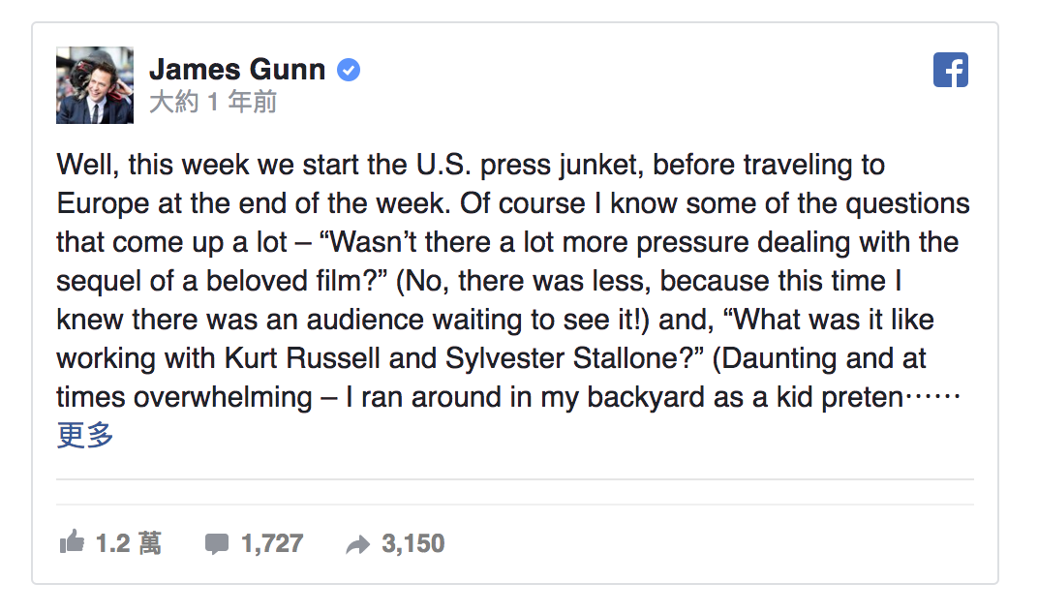Viewport: 1038px width, 614px height.
Task: Click the "U.S. press junket" text
Action: (x=518, y=165)
